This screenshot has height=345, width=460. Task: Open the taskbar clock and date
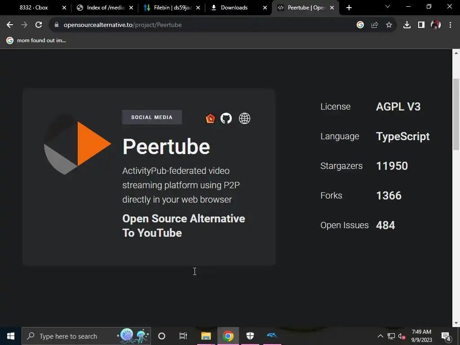click(x=421, y=336)
